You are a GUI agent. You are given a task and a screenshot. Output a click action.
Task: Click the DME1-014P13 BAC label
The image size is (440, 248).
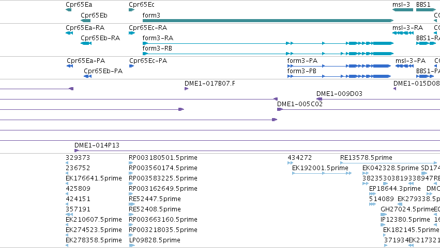97,145
